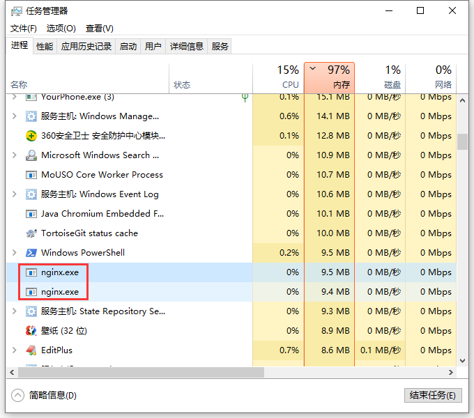Click the vertical scrollbar up arrow
This screenshot has width=474, height=418.
462,100
